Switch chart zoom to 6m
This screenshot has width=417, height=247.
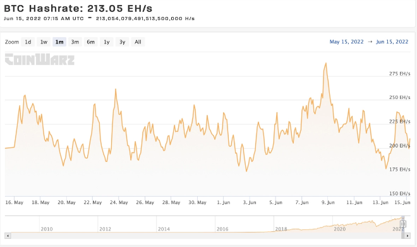click(91, 42)
